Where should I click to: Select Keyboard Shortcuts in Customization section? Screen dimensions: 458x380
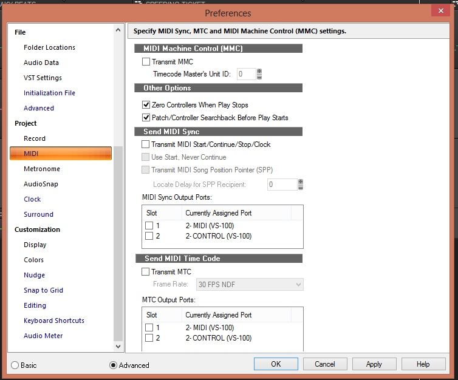pos(54,321)
